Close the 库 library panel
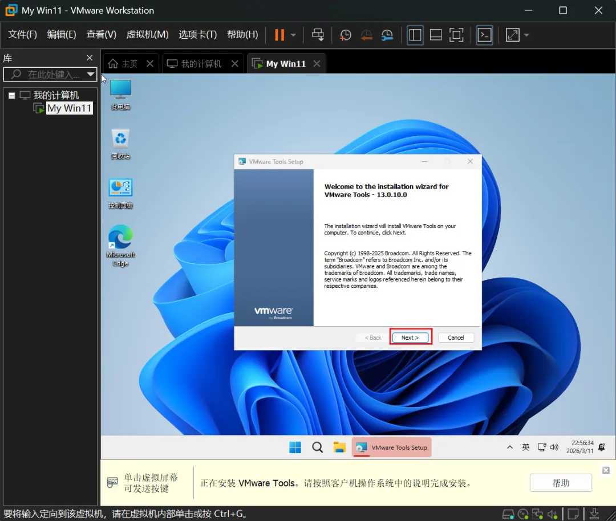Viewport: 616px width, 521px height. (x=90, y=58)
